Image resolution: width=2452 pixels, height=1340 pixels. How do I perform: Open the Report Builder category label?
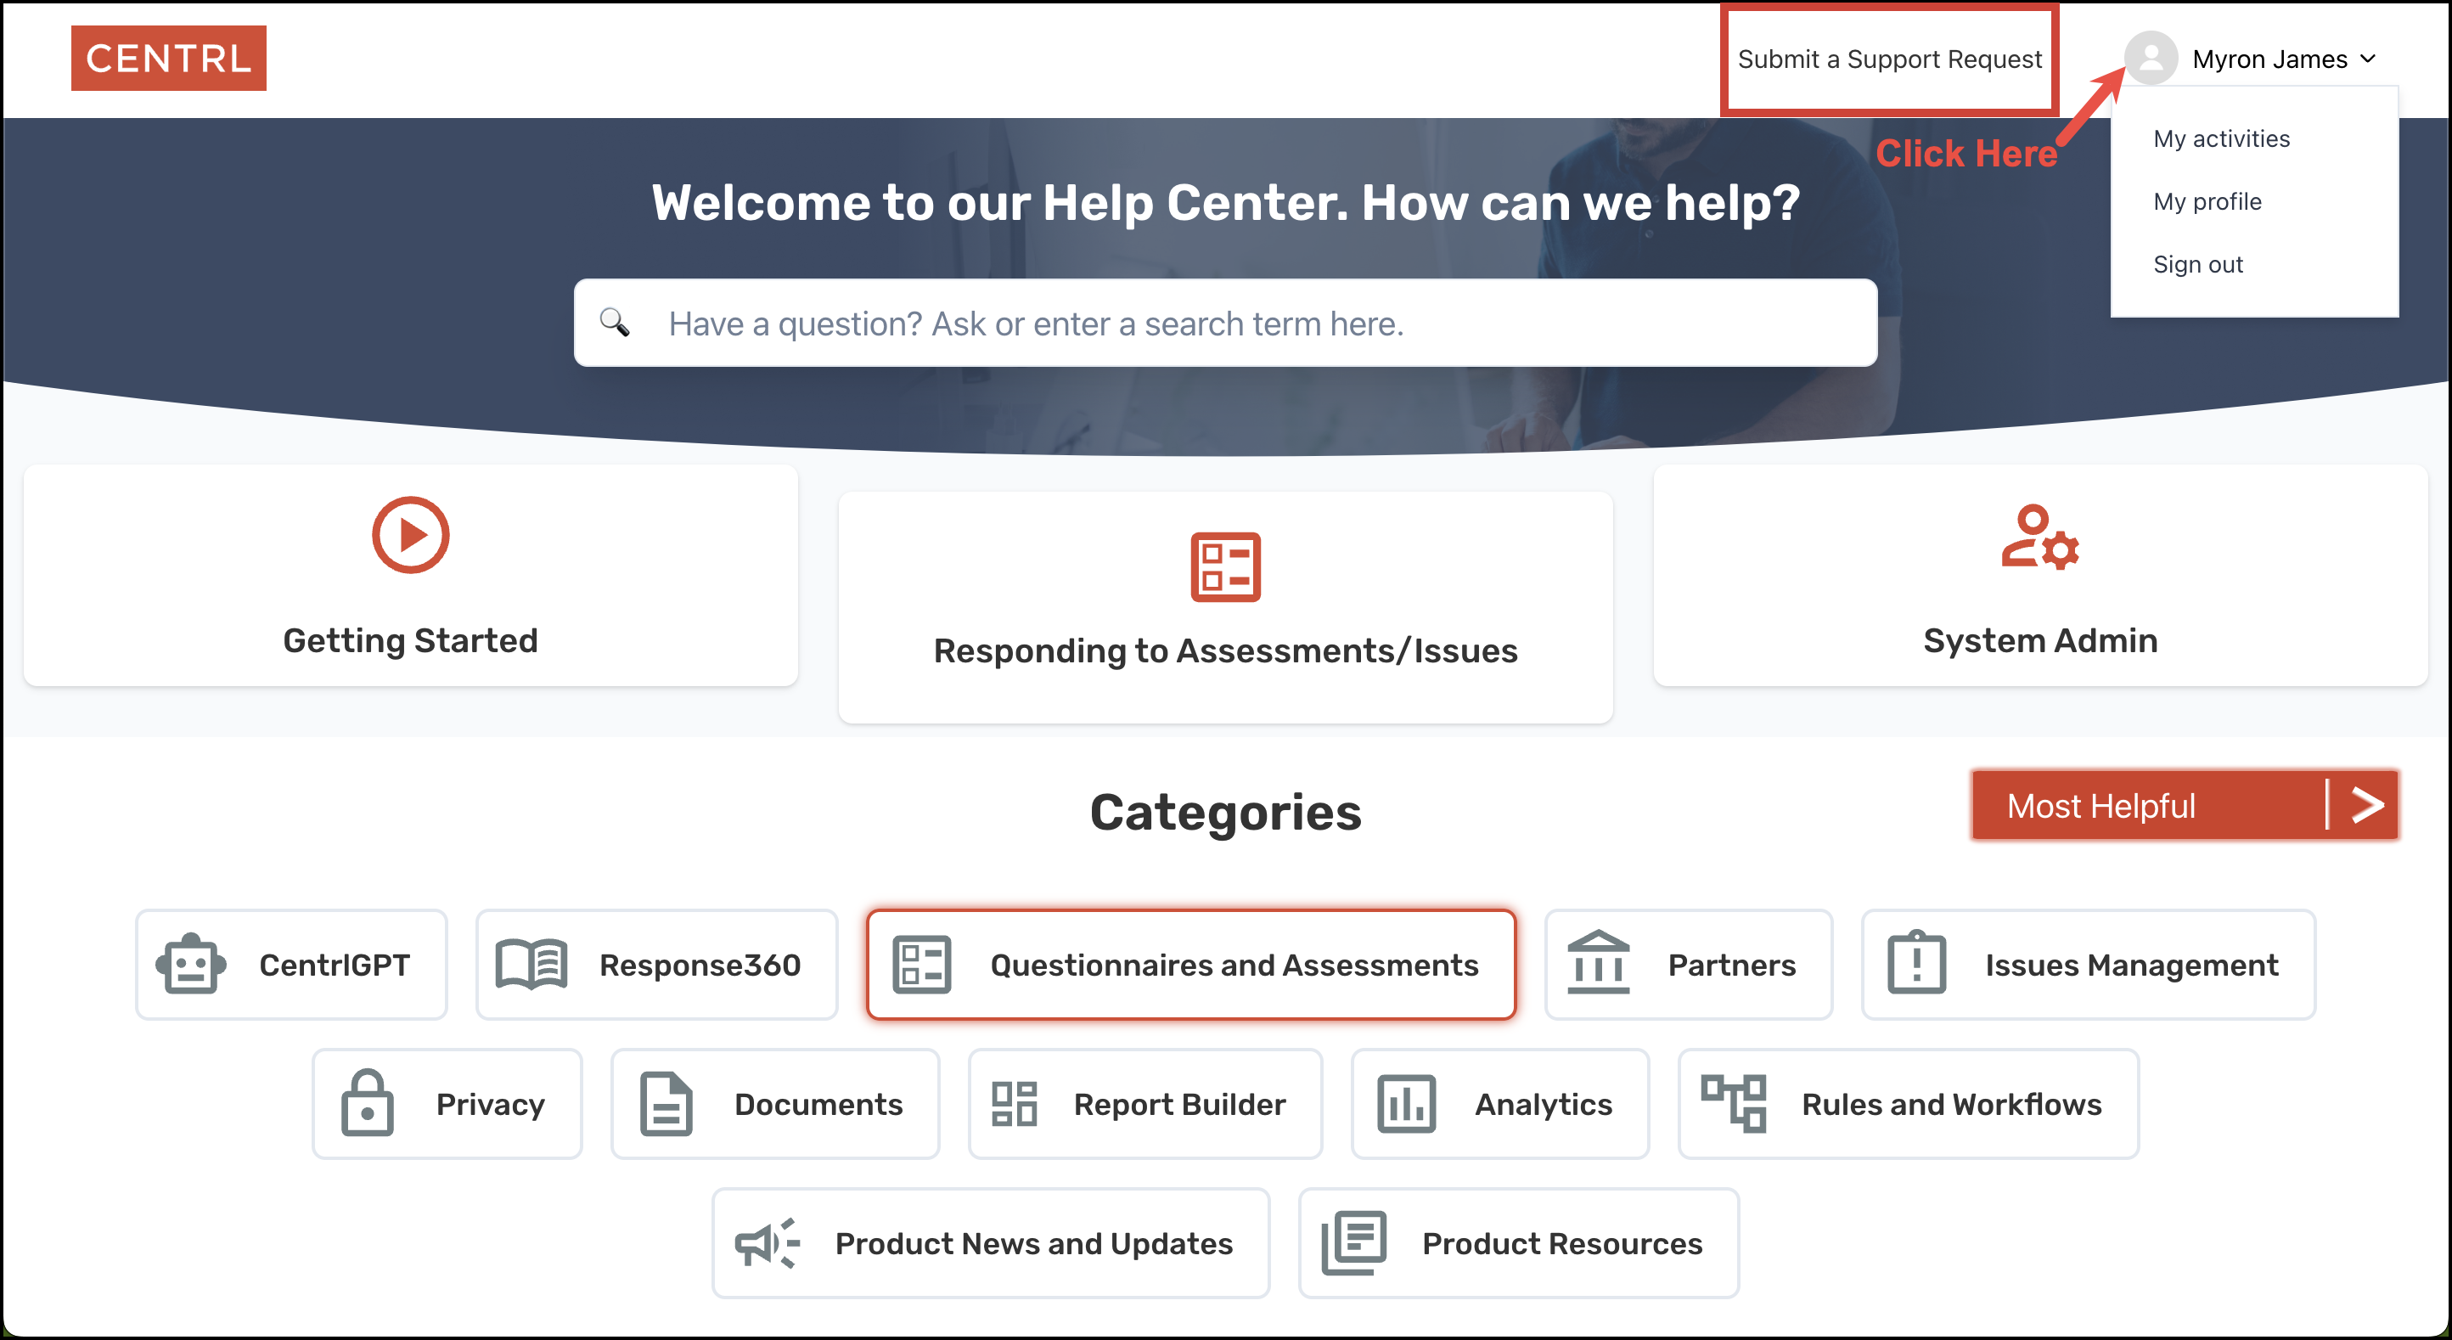click(x=1178, y=1104)
